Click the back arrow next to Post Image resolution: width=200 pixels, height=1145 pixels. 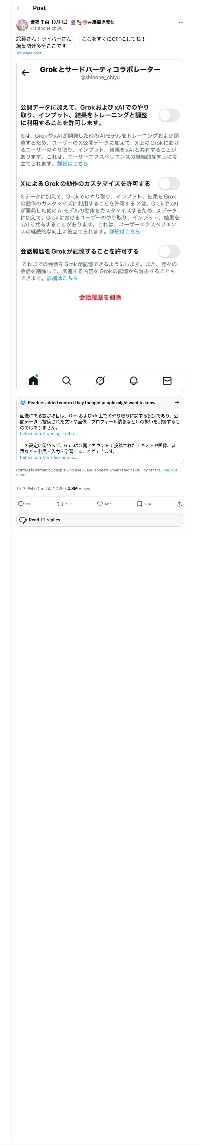pos(19,8)
